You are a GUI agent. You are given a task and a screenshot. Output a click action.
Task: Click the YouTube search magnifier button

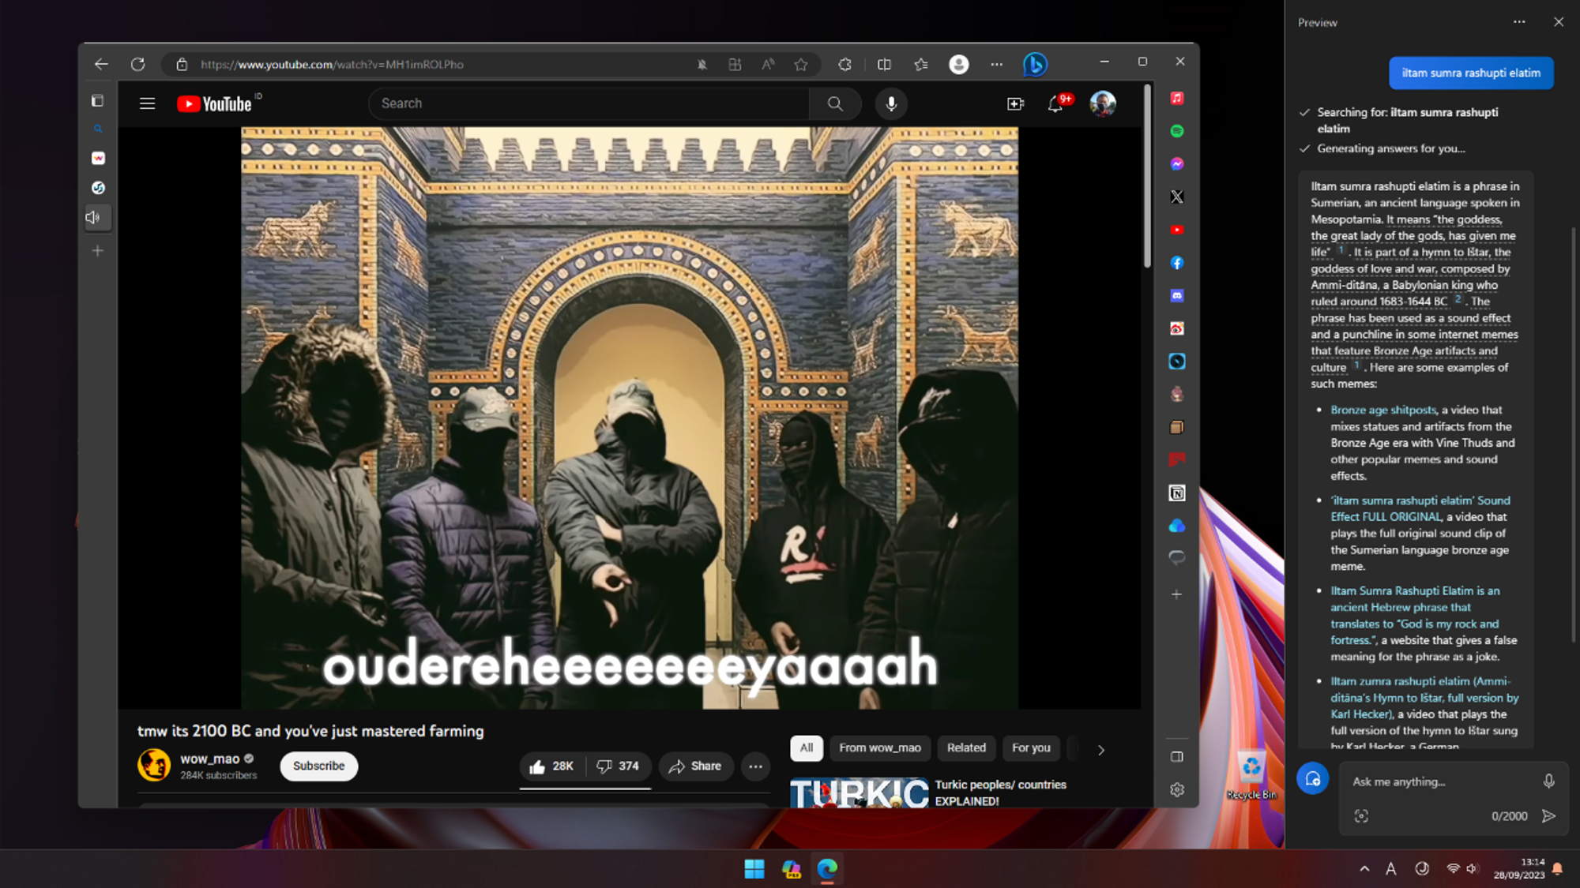835,103
